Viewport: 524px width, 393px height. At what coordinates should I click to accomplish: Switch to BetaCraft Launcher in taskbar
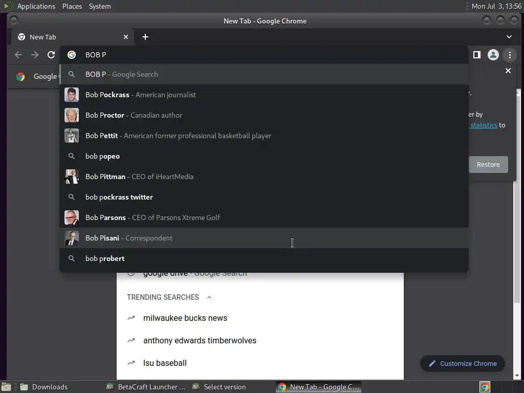point(146,387)
